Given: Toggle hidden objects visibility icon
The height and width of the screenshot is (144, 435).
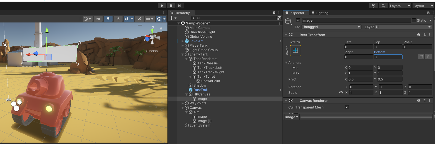Looking at the screenshot, I should click(x=139, y=19).
